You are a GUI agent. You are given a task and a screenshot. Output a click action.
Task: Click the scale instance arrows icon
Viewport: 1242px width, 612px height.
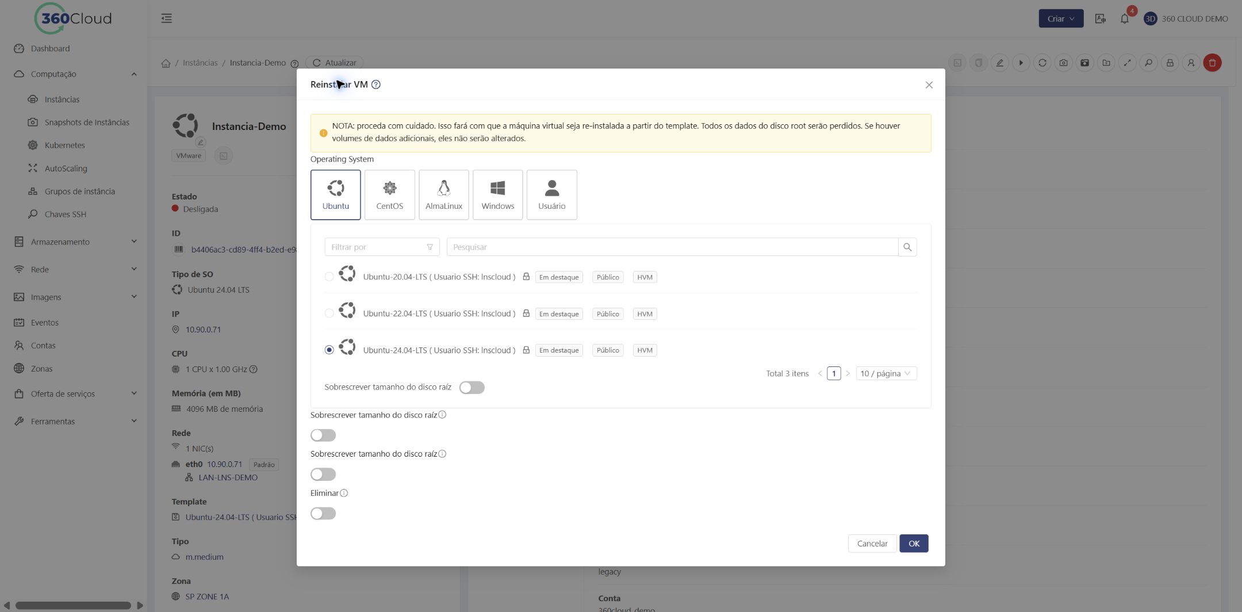click(1127, 63)
